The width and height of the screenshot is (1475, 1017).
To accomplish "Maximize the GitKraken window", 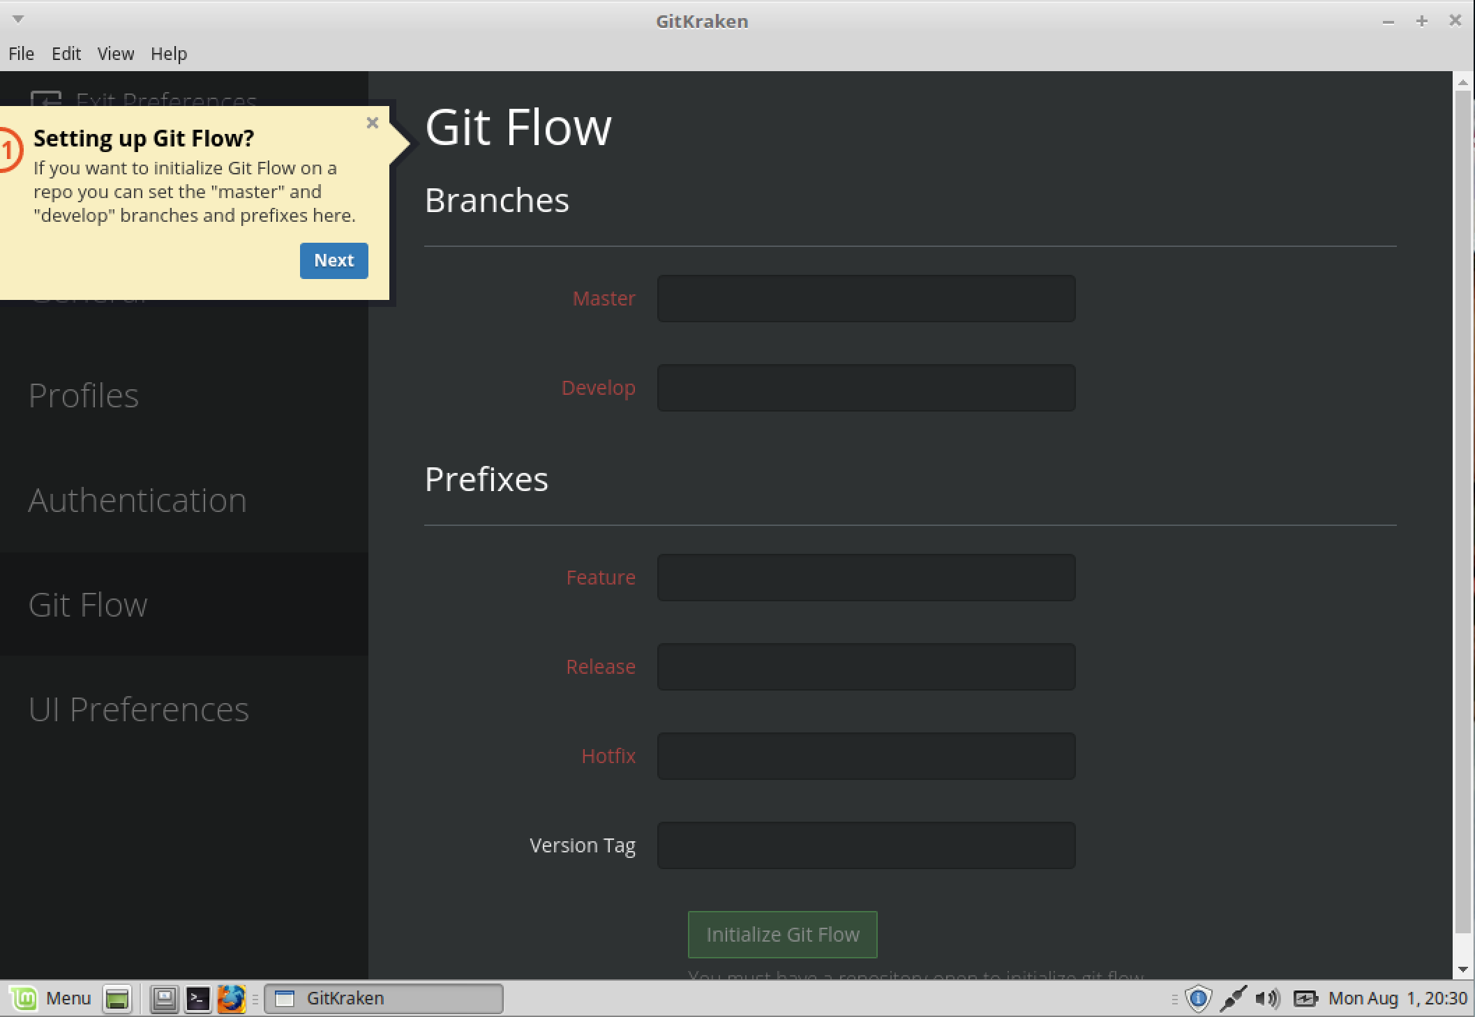I will (1421, 22).
